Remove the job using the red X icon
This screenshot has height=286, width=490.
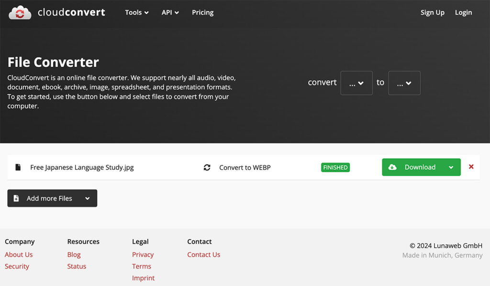(471, 167)
